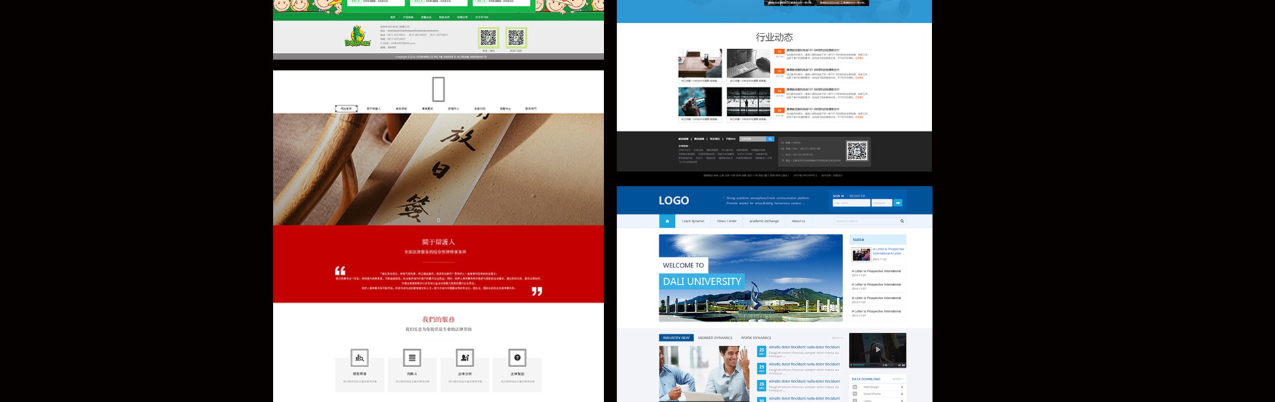This screenshot has width=1275, height=402.
Task: Open the blue A Letter to Prospective International link
Action: [888, 251]
